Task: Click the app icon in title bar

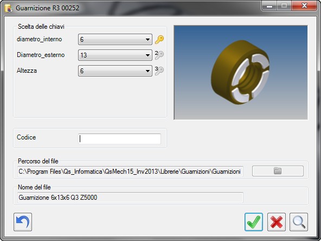Action: coord(9,8)
